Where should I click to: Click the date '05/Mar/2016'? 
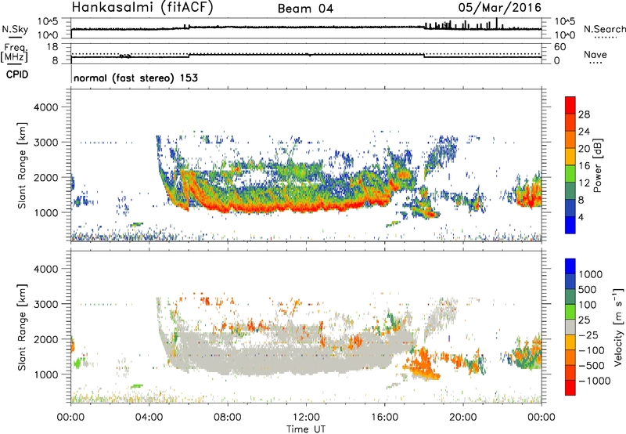pyautogui.click(x=499, y=8)
